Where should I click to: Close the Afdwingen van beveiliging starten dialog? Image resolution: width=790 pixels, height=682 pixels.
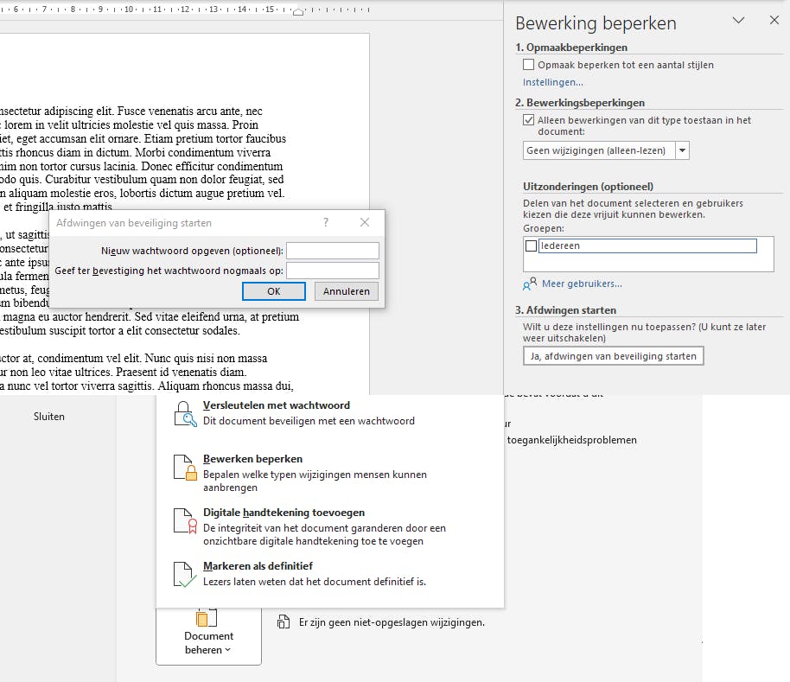(365, 222)
